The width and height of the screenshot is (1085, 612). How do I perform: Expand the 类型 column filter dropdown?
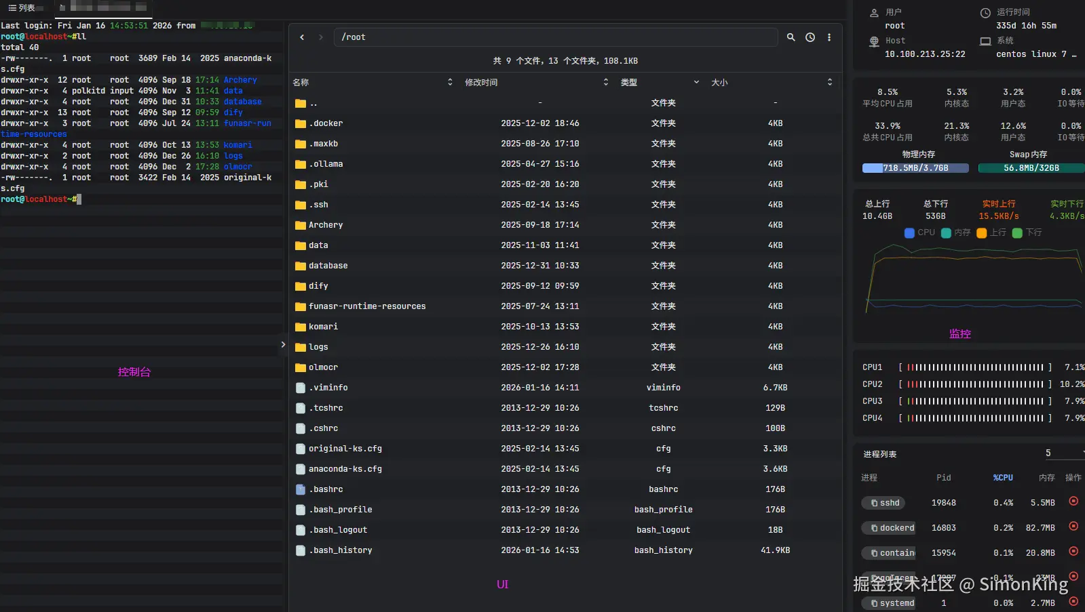coord(696,83)
